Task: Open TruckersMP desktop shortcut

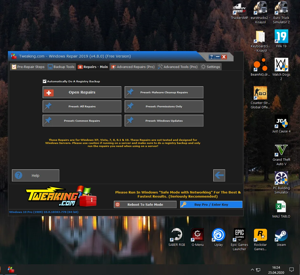Action: click(239, 11)
